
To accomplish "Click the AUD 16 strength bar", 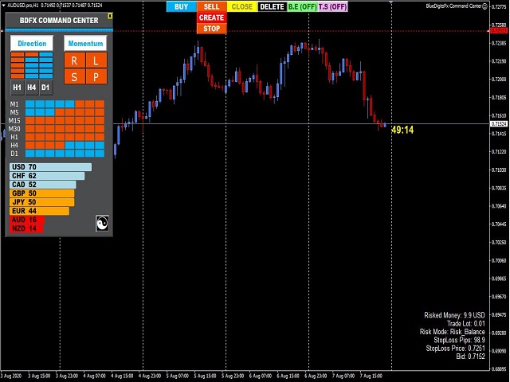I will 27,220.
